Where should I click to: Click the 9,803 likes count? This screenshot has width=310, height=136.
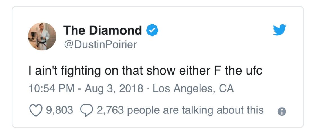tap(59, 110)
